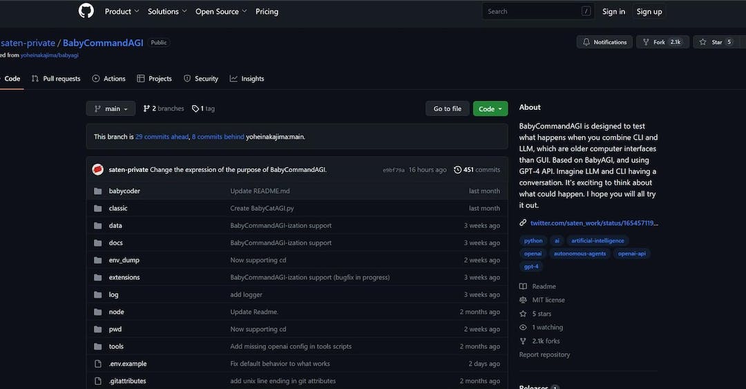
Task: Star this repository
Action: (716, 42)
